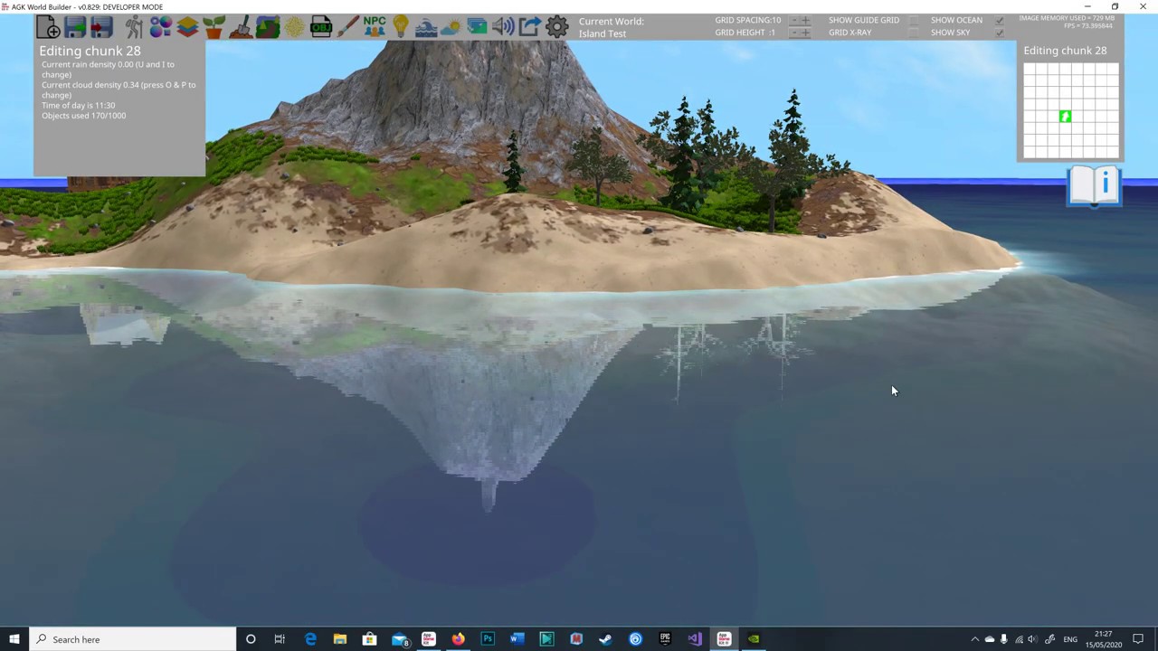This screenshot has width=1158, height=651.
Task: Uncheck the Show Sky checkbox
Action: [999, 33]
